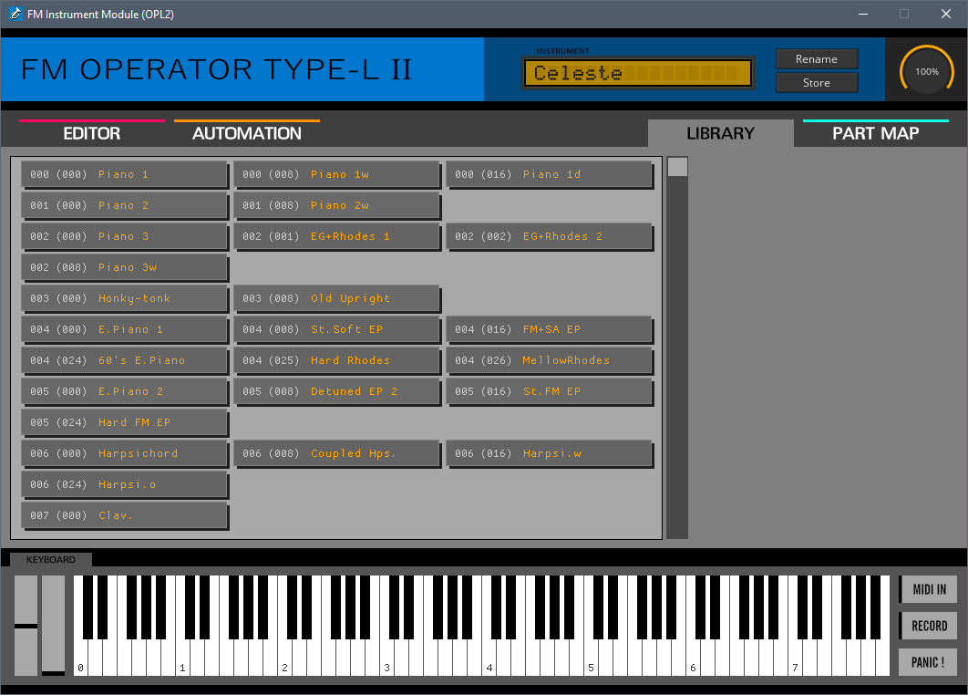
Task: Play the white key labeled 1
Action: coord(182,659)
